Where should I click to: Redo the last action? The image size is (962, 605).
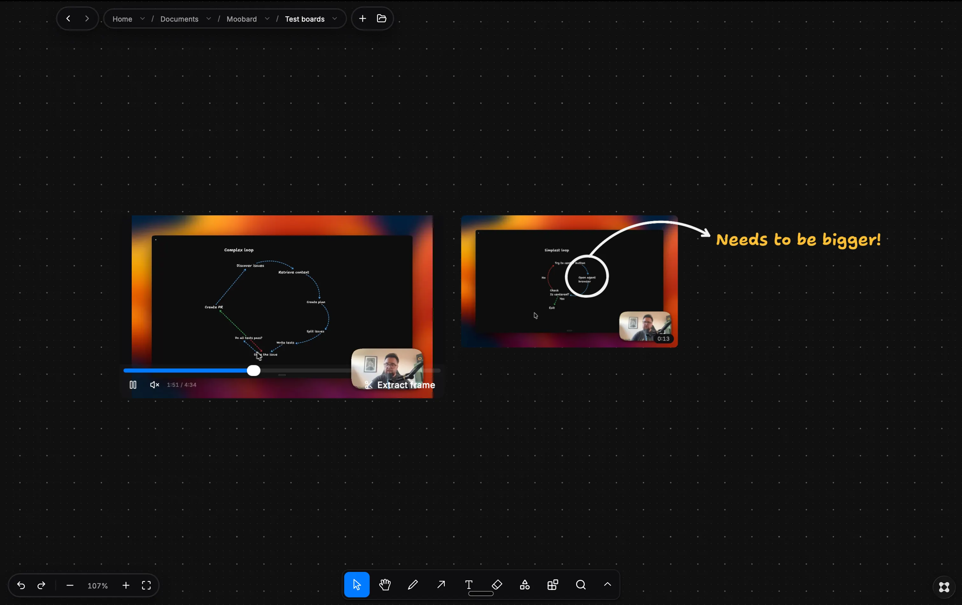(41, 585)
